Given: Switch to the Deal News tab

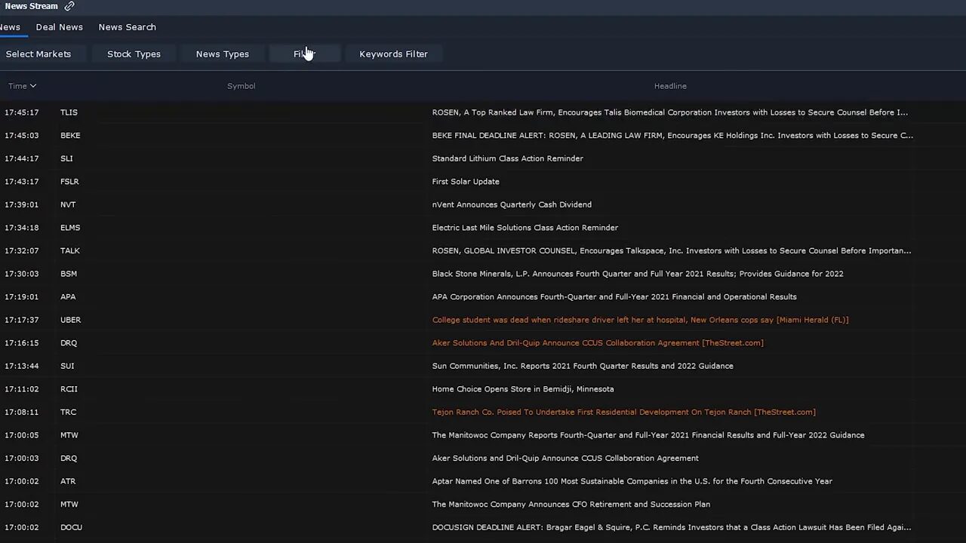Looking at the screenshot, I should click(x=59, y=27).
